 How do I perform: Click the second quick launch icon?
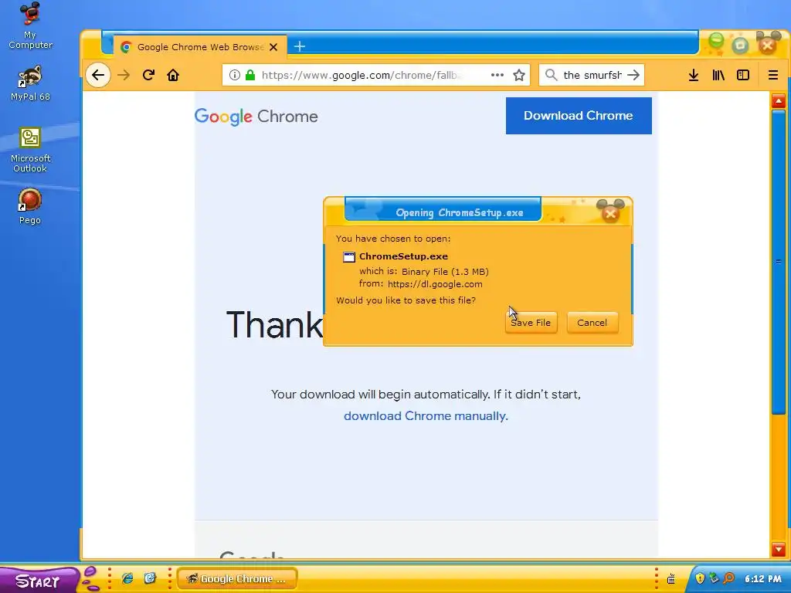(150, 578)
